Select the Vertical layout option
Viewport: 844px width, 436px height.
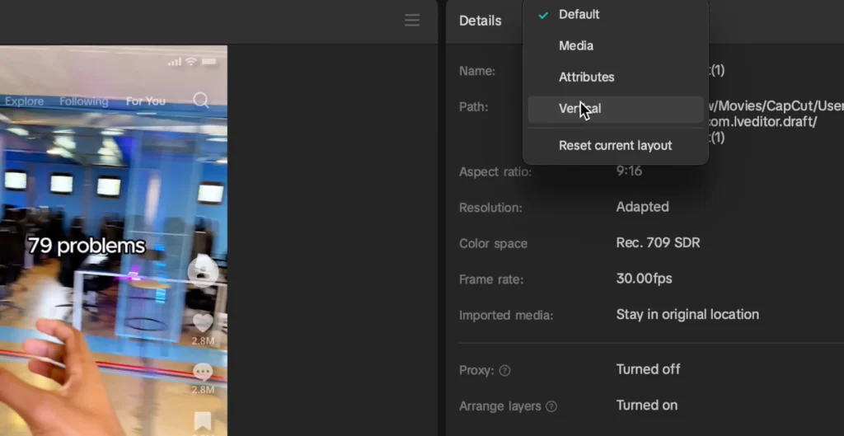click(x=615, y=109)
